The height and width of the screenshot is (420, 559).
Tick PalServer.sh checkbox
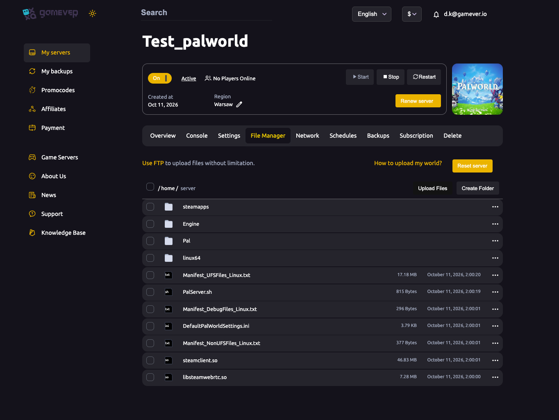click(150, 292)
